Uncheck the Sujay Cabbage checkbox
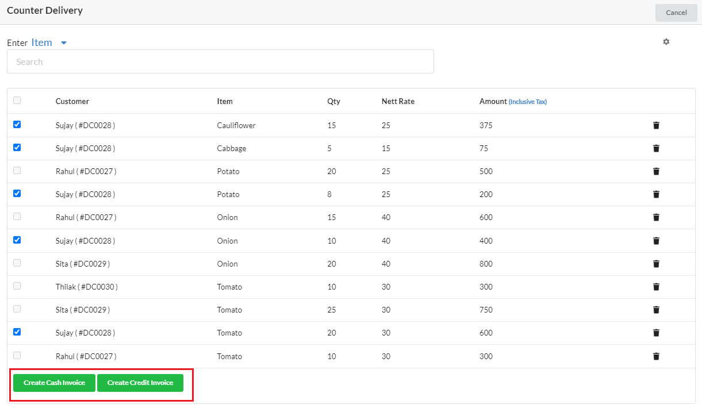702x416 pixels. (x=17, y=147)
